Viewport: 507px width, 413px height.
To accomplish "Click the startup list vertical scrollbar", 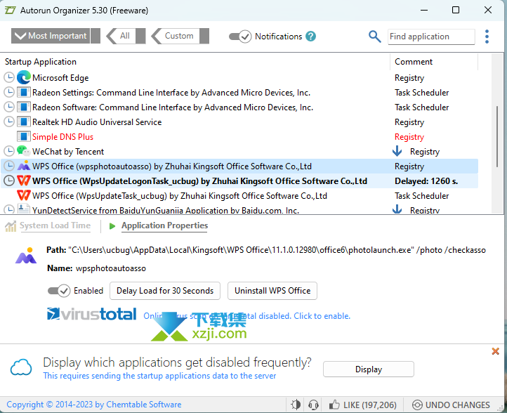I will (497, 136).
